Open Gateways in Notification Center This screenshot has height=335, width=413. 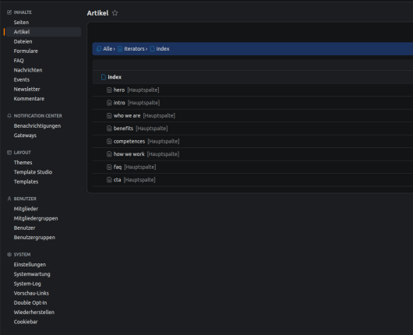click(25, 136)
